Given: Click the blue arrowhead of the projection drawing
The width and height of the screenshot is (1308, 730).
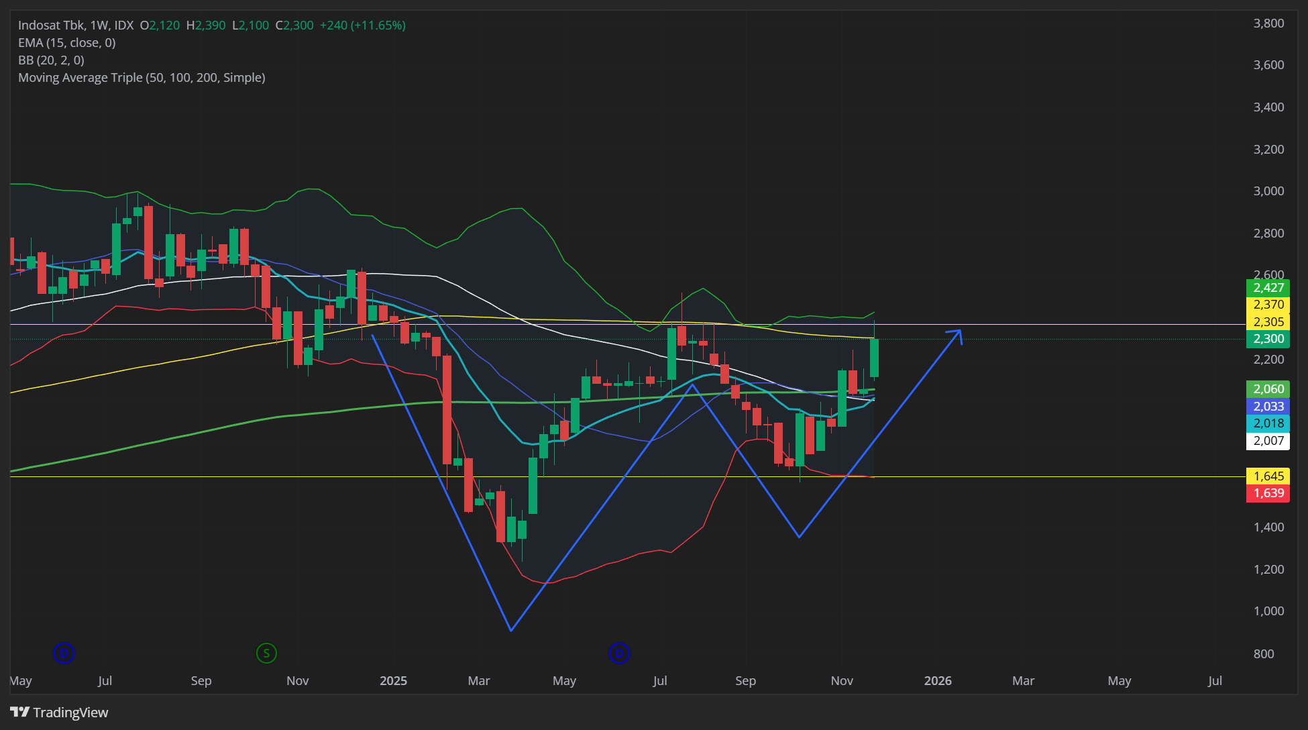Looking at the screenshot, I should pyautogui.click(x=959, y=332).
